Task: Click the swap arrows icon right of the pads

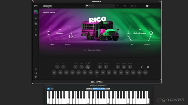Action: click(148, 67)
